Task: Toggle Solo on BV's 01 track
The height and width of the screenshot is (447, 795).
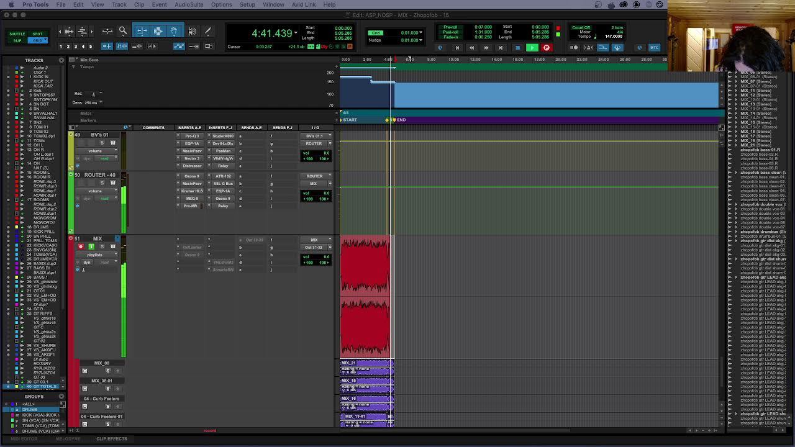Action: (102, 143)
